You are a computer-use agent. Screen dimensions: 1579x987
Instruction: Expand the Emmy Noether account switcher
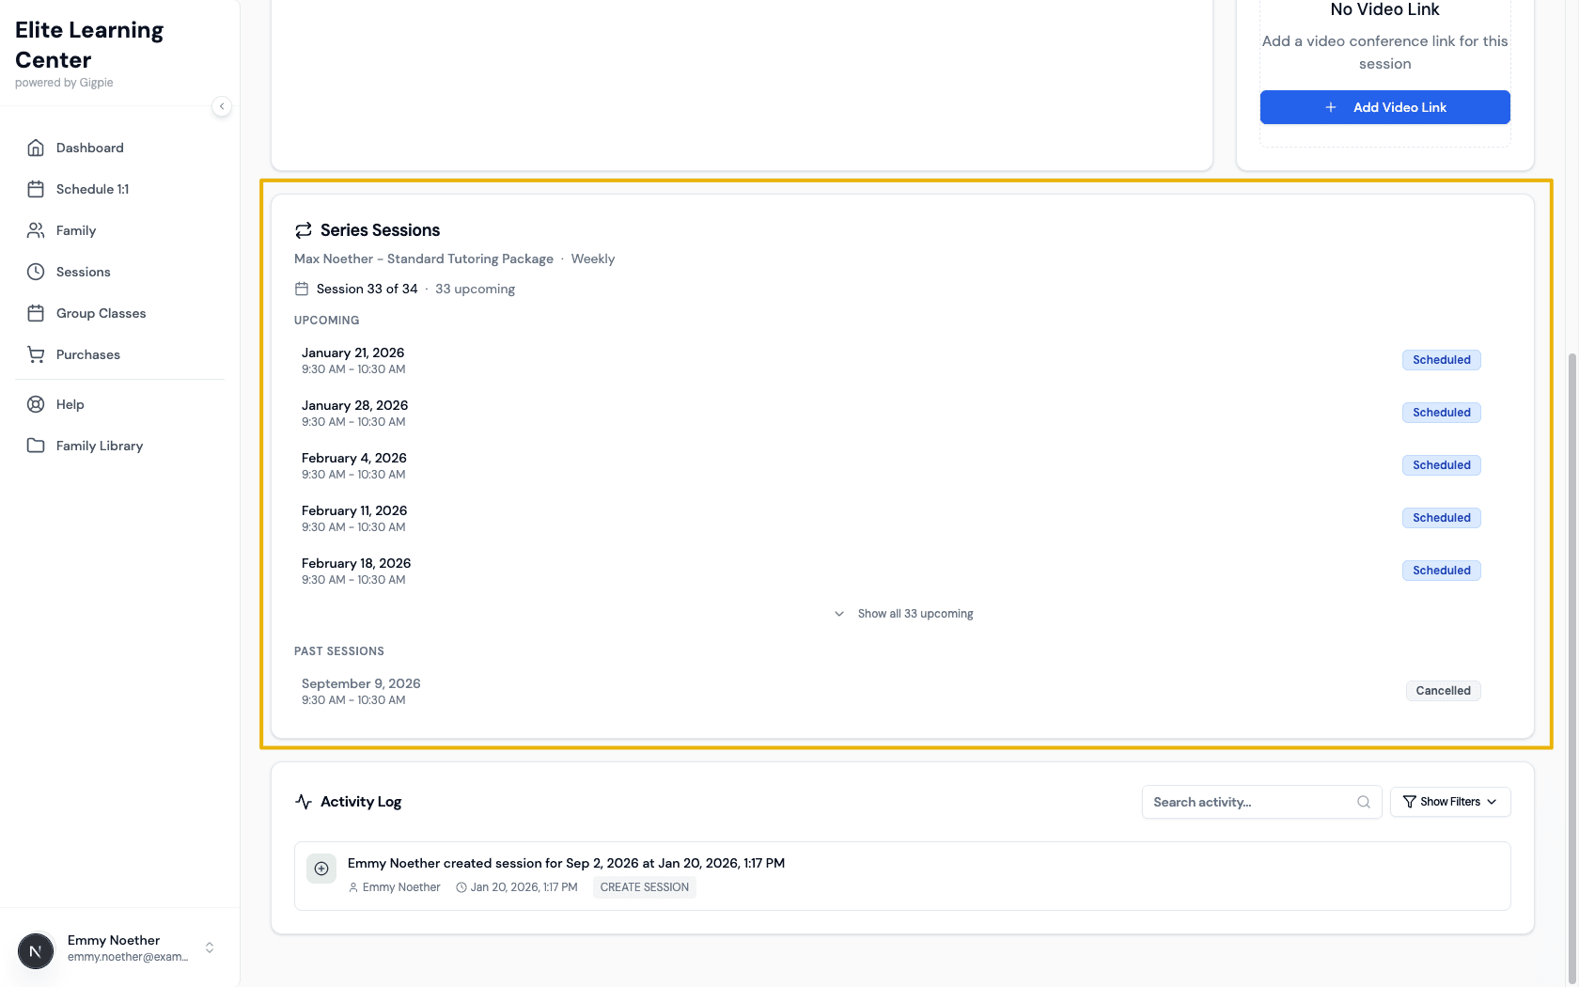[210, 948]
